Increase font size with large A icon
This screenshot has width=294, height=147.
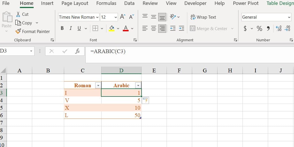[123, 17]
